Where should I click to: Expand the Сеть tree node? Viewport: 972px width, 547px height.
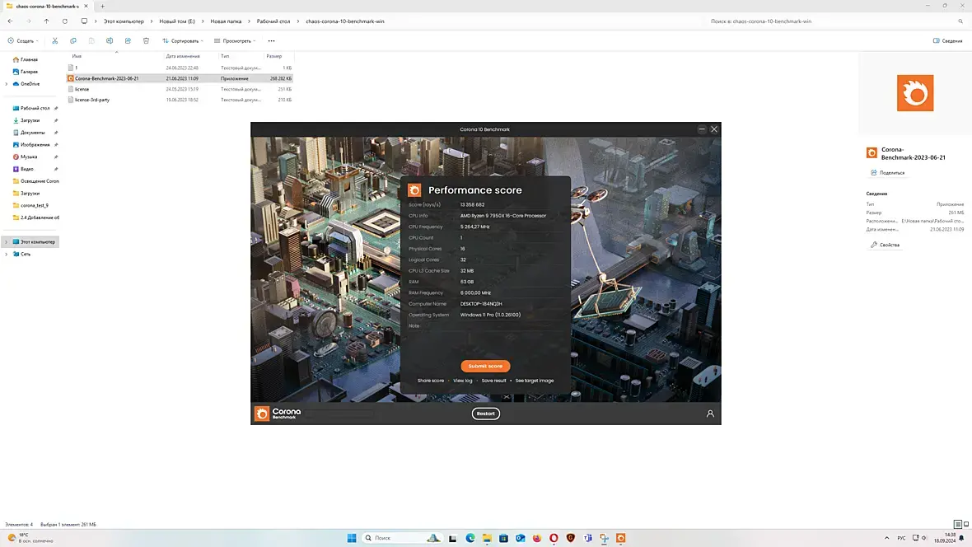point(7,255)
